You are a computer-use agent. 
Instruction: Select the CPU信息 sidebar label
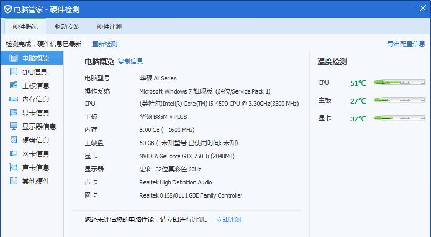35,72
